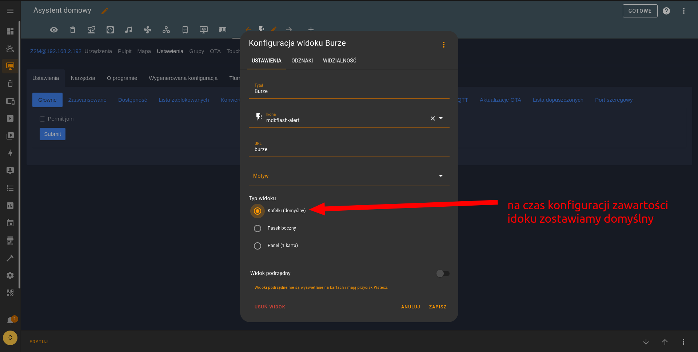Open the Wygenerowana konfiguracja tab

coord(183,78)
